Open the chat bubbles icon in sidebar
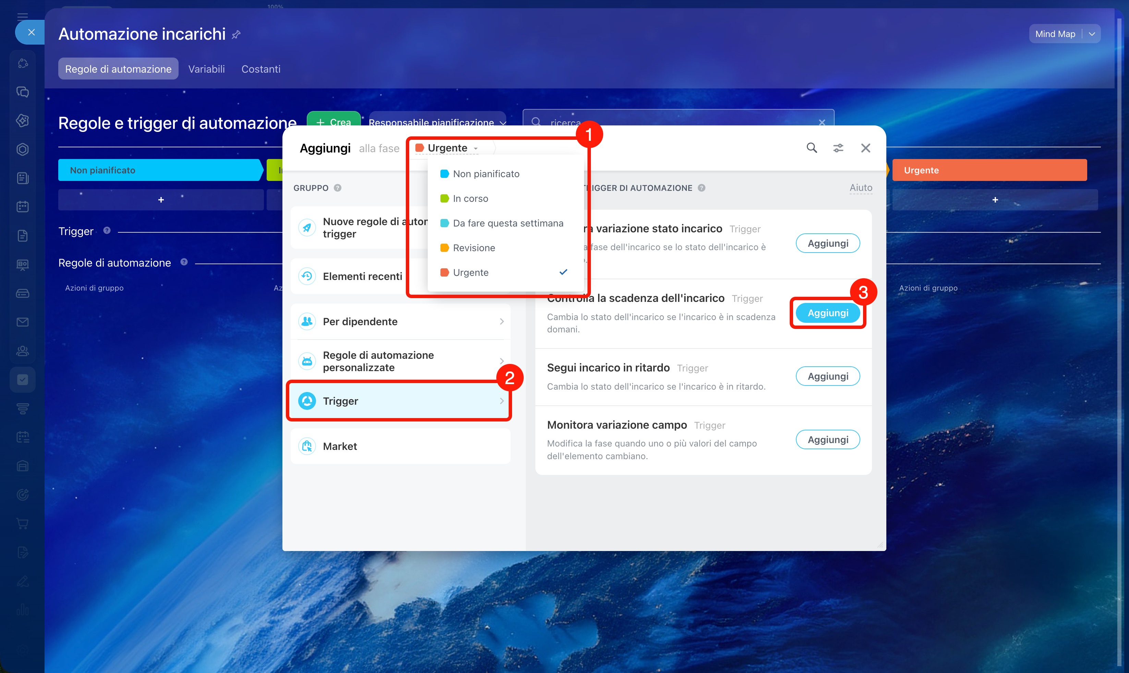 coord(23,91)
